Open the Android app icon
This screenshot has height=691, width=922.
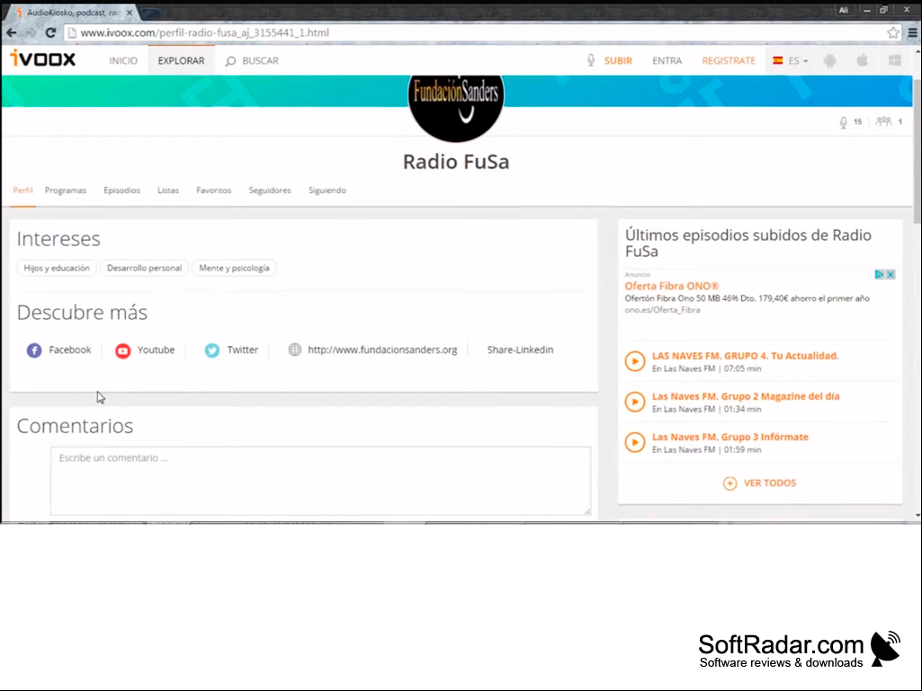tap(829, 60)
